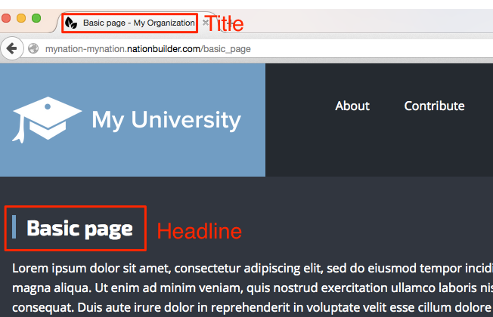493x317 pixels.
Task: Maximize the window with the green button
Action: 36,18
